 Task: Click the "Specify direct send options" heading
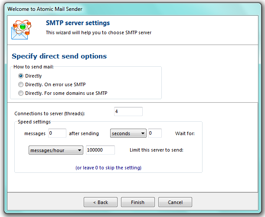tap(59, 56)
